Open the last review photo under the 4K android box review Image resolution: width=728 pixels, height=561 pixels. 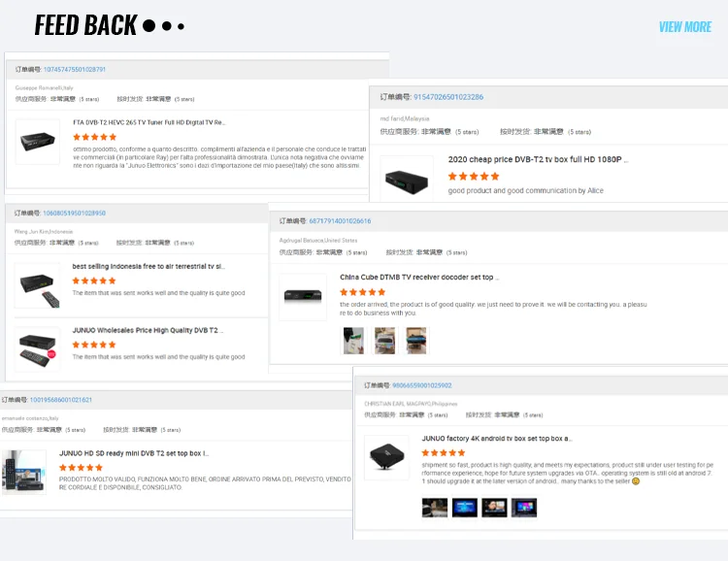click(524, 508)
